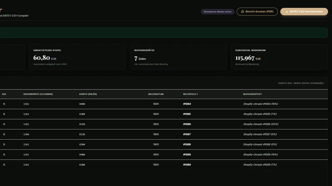Select Belegfeld #1088
The image size is (332, 186).
[187, 144]
